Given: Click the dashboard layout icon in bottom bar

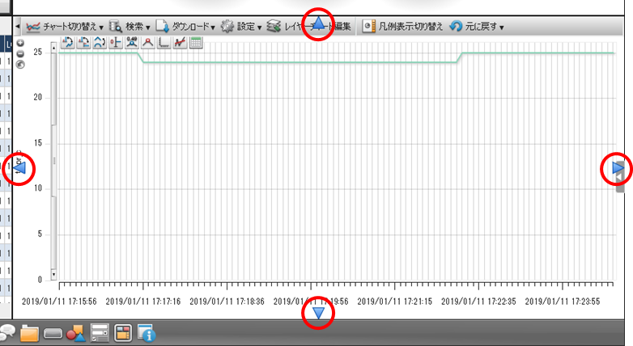Looking at the screenshot, I should click(123, 333).
